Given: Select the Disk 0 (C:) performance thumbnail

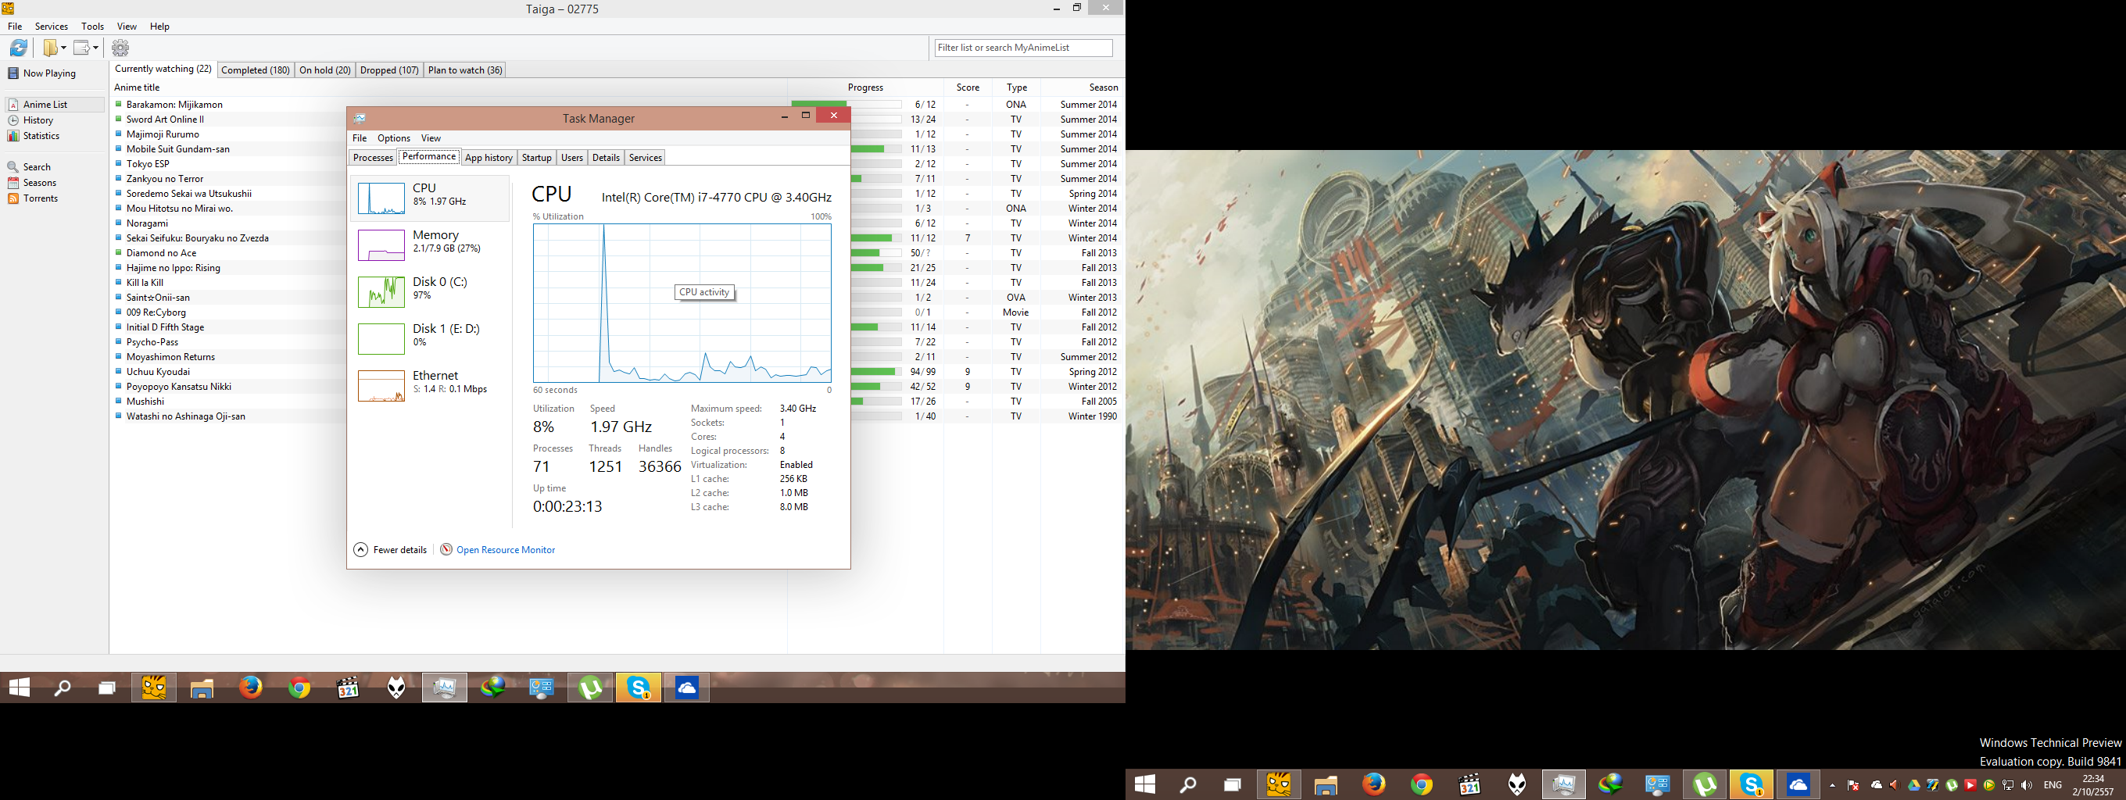Looking at the screenshot, I should tap(381, 292).
